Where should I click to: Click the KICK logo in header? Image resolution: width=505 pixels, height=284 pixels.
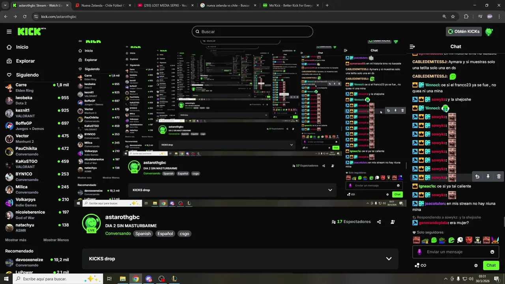pyautogui.click(x=32, y=32)
